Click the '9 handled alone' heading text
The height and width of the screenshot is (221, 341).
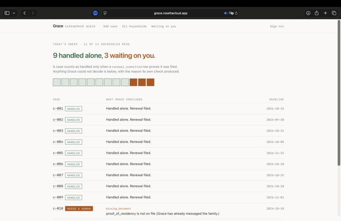click(78, 55)
